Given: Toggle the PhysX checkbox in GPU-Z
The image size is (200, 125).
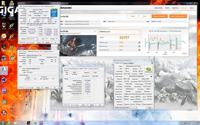Looking at the screenshot, I should coord(136,104).
